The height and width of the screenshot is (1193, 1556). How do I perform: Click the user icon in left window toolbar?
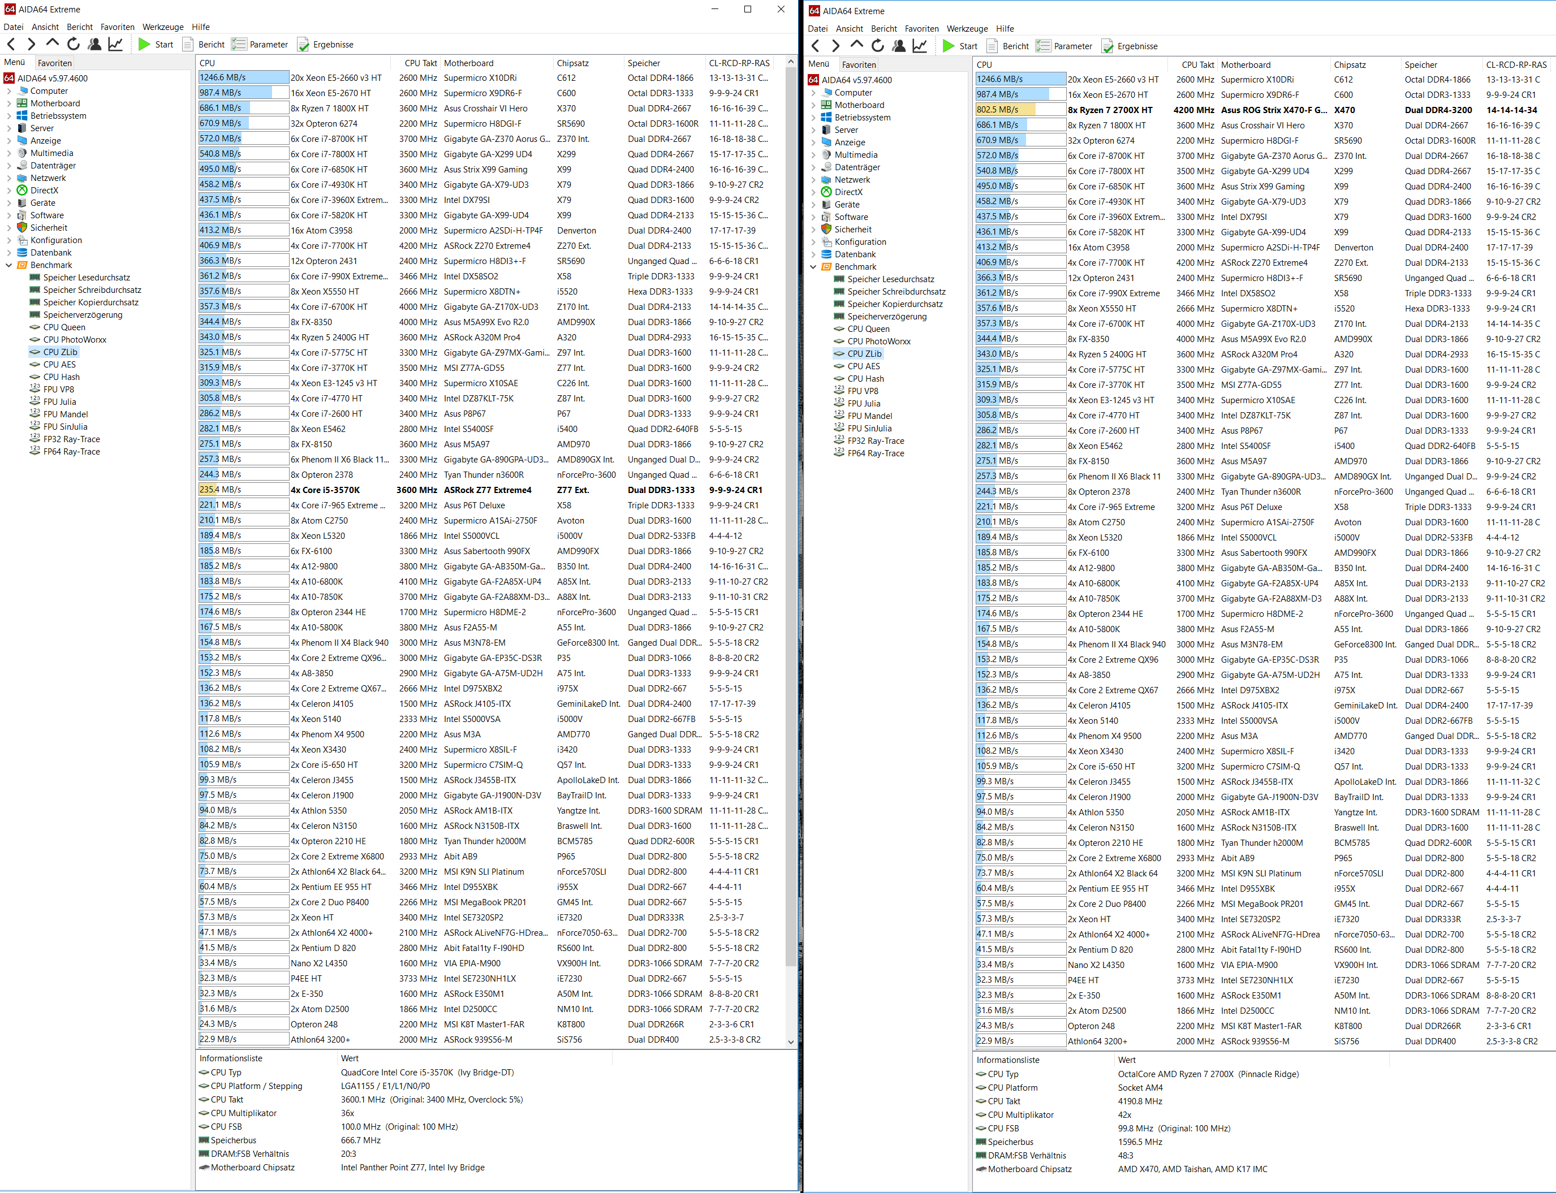(x=94, y=44)
